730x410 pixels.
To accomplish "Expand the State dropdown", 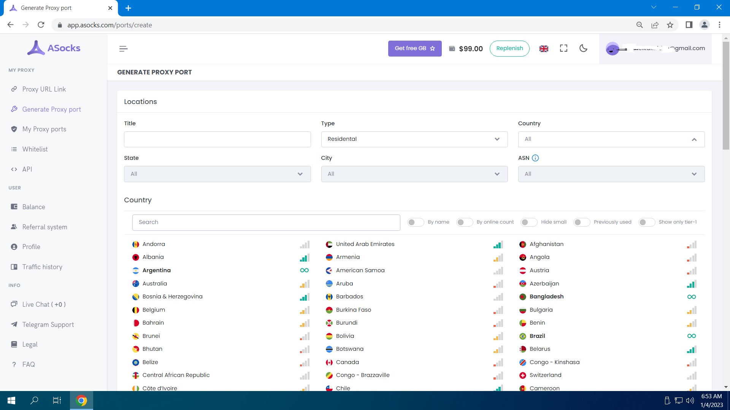I will pos(217,174).
